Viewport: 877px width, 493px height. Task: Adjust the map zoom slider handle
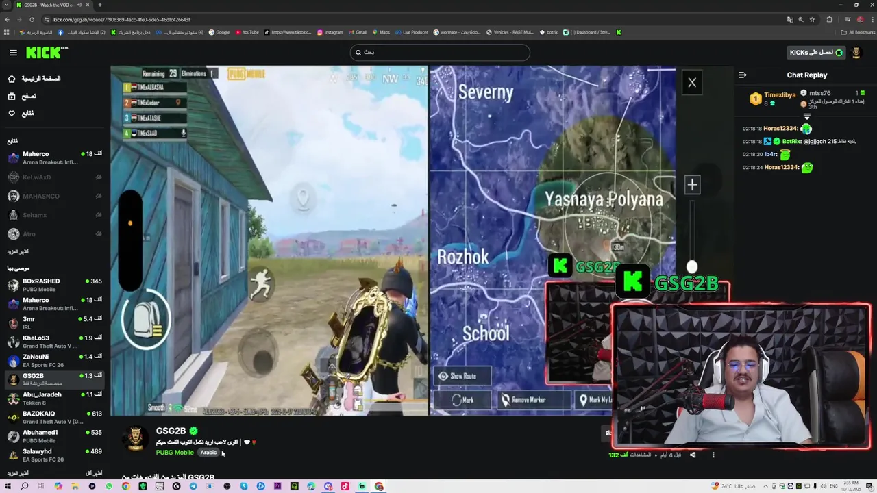692,267
